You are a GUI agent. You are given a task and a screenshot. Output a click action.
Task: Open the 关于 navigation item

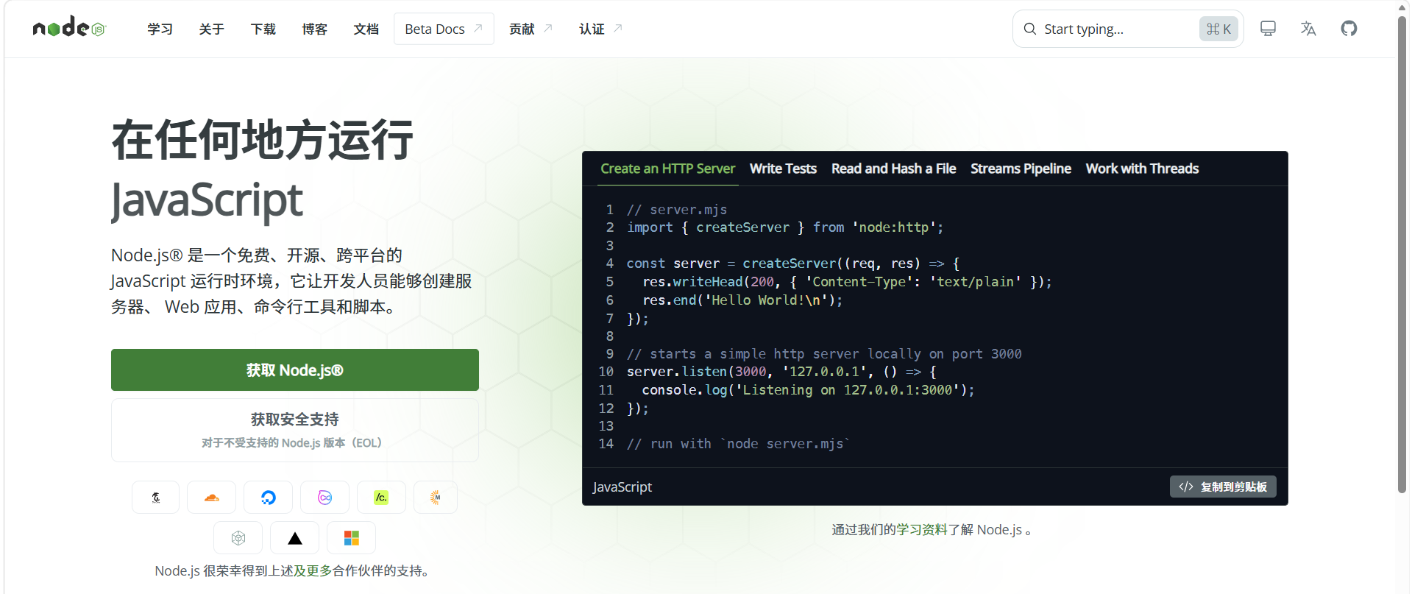click(211, 29)
